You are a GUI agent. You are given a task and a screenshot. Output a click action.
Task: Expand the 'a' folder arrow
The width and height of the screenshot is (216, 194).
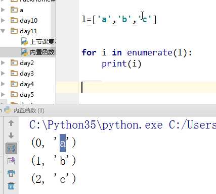tap(3, 10)
